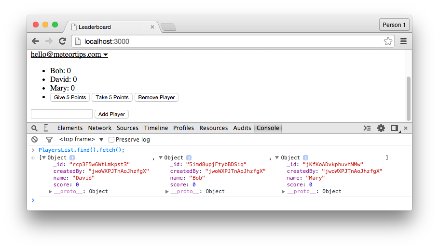Close the DevTools panel
439x249 pixels.
point(406,128)
